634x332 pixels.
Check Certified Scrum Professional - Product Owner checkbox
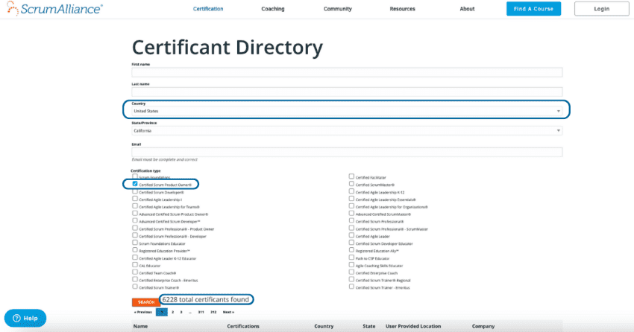tap(135, 228)
